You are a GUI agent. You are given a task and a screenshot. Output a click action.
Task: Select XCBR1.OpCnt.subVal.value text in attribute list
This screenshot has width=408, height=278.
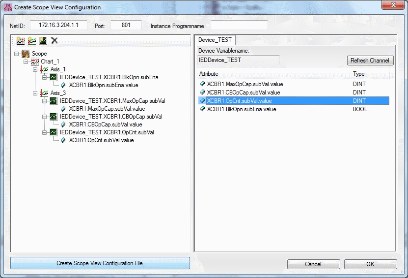(x=239, y=101)
